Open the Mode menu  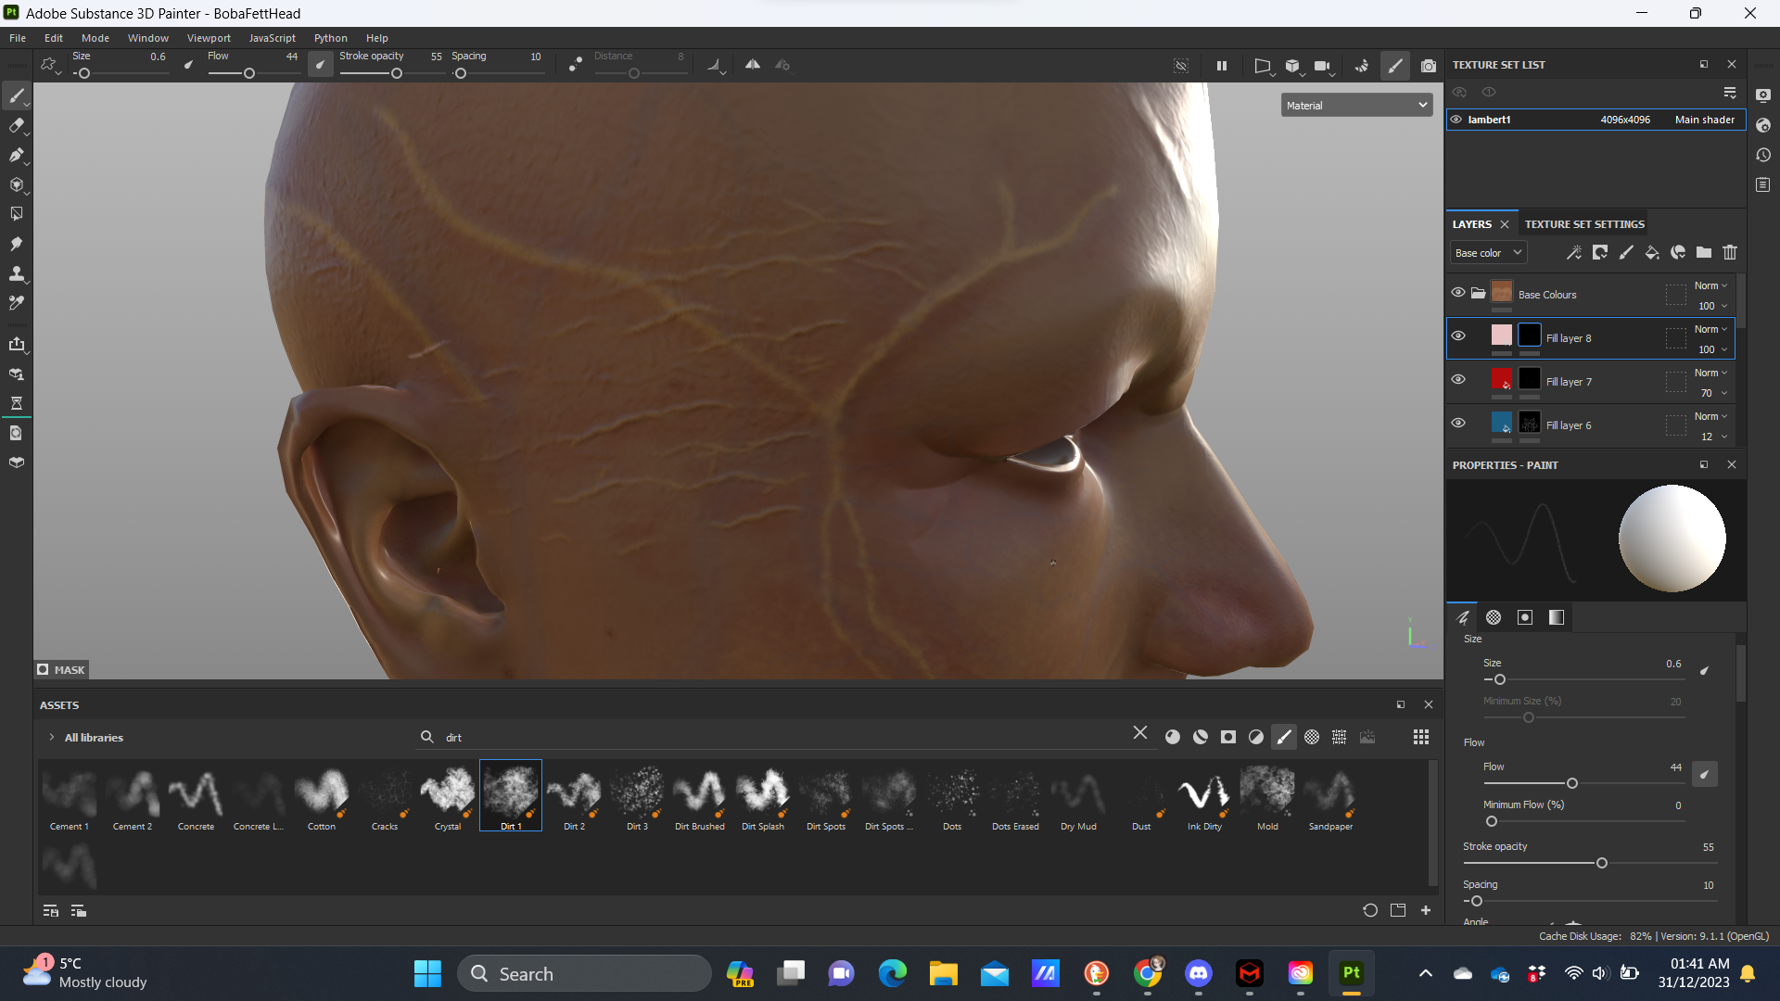[95, 38]
